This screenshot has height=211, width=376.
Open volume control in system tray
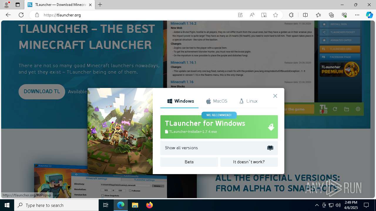click(338, 205)
